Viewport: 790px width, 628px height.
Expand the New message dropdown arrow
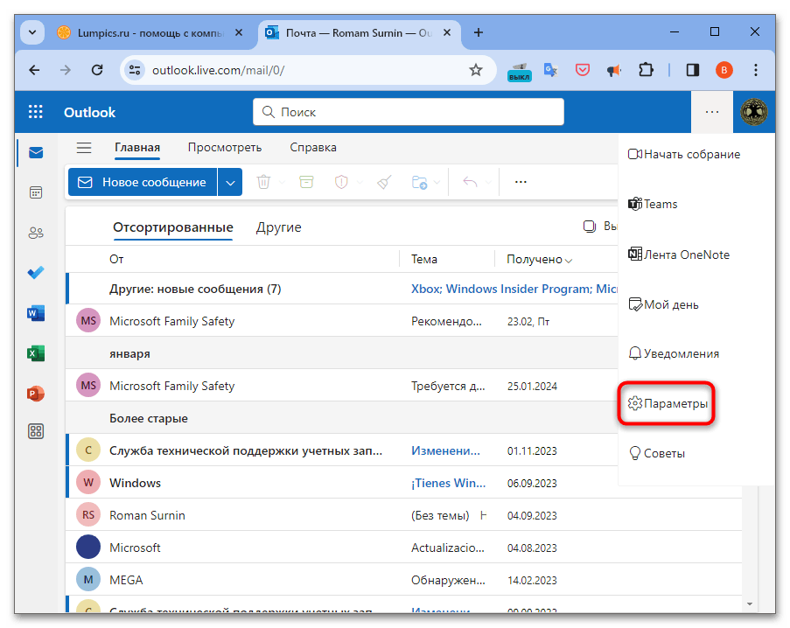pos(230,182)
